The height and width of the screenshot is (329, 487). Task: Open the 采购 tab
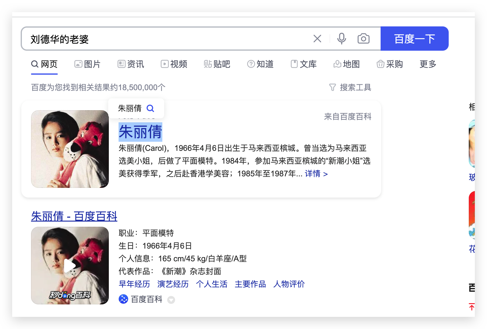pos(390,64)
